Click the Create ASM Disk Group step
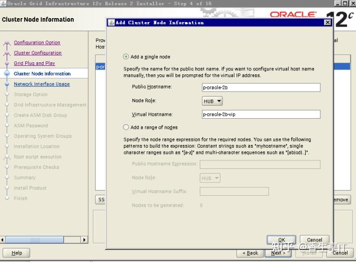This screenshot has height=262, width=356. pyautogui.click(x=40, y=115)
